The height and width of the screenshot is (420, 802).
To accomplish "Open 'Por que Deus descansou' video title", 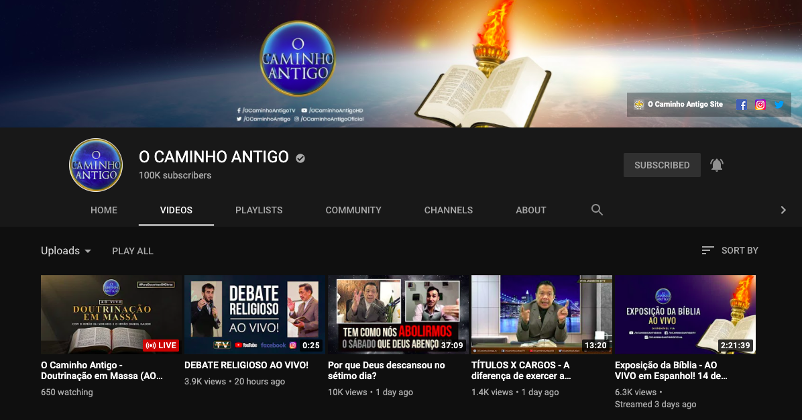I will pos(386,370).
